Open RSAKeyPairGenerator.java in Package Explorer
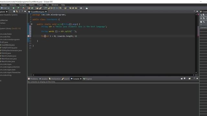 point(11,51)
